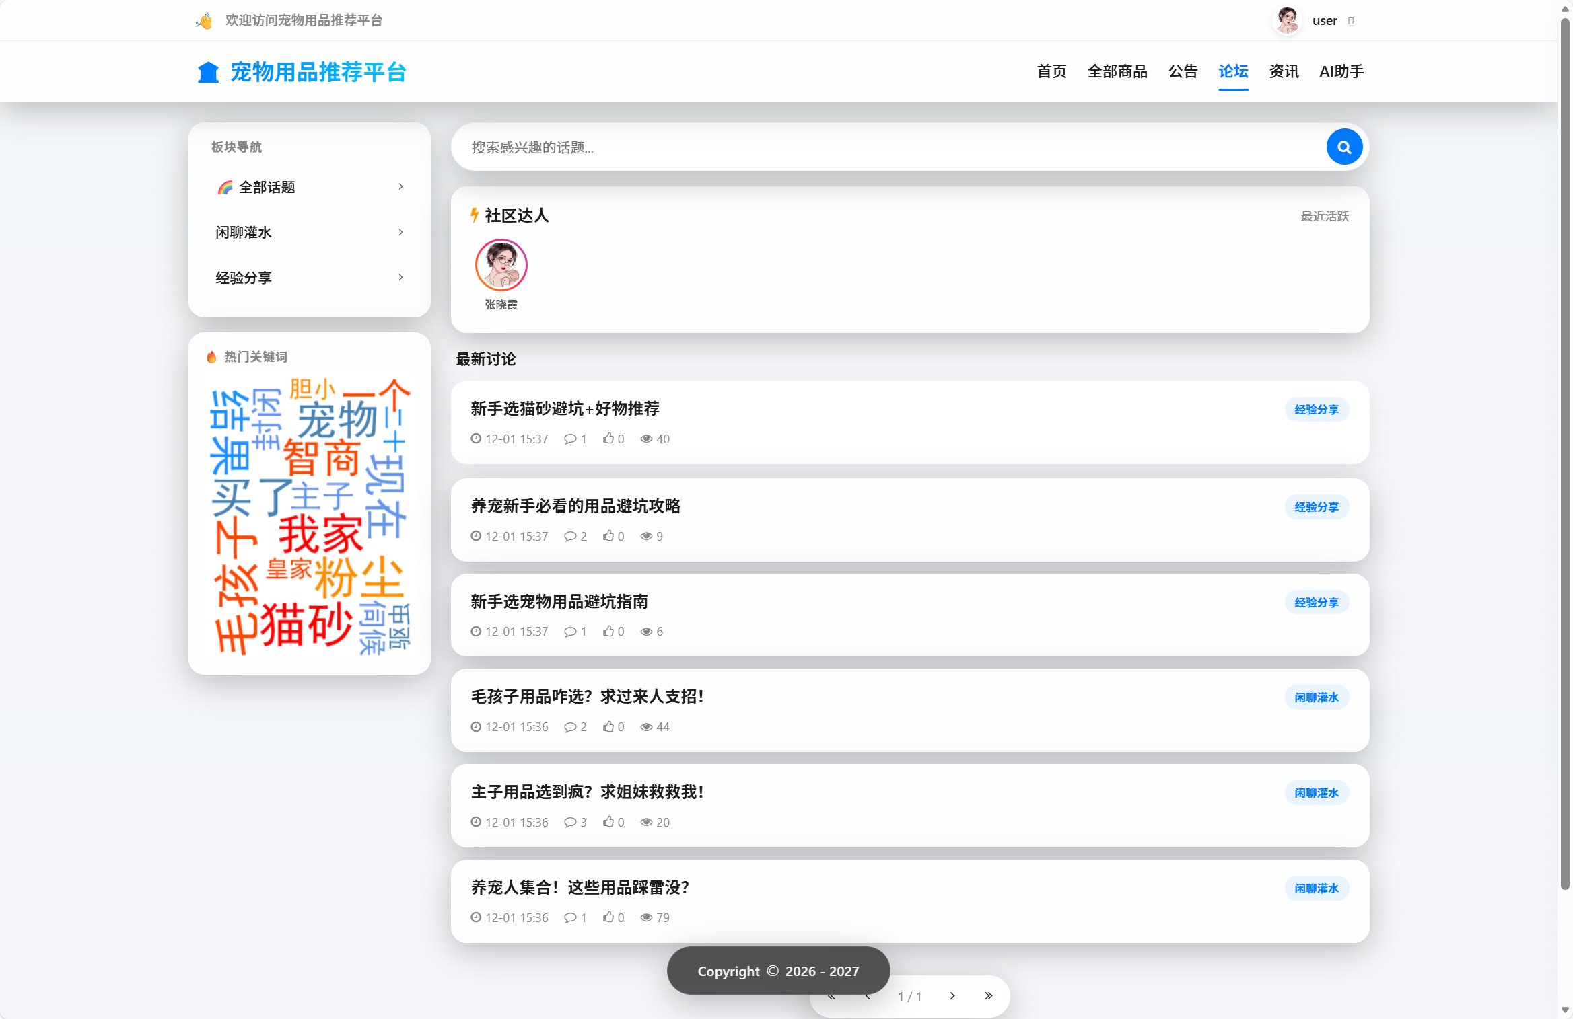Expand the 全部话题 section chevron
The width and height of the screenshot is (1573, 1019).
tap(400, 186)
